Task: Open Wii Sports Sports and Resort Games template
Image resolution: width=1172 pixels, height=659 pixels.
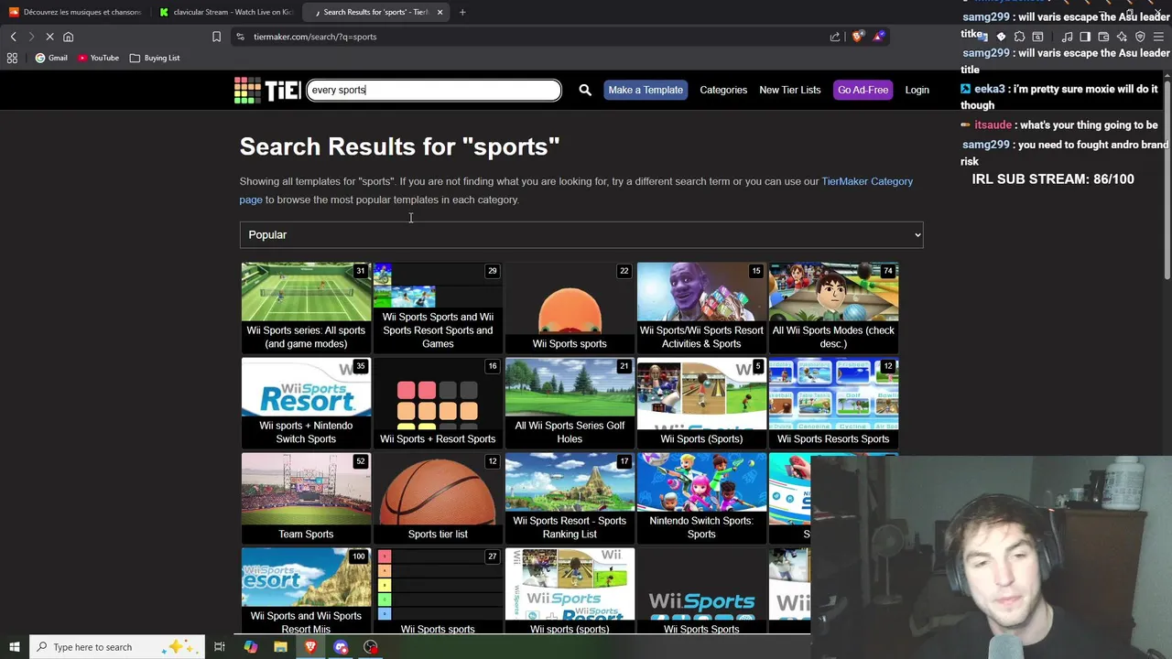Action: (438, 308)
